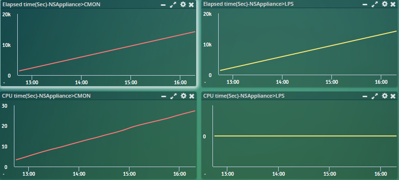Close the CPU time CMON panel

[192, 96]
